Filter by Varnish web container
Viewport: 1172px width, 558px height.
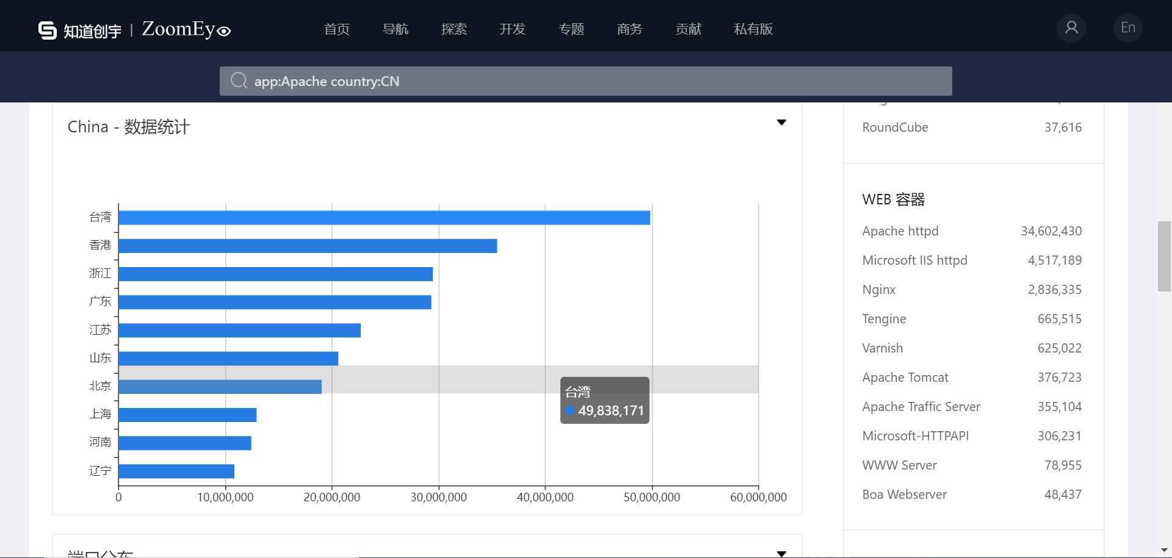pyautogui.click(x=882, y=348)
